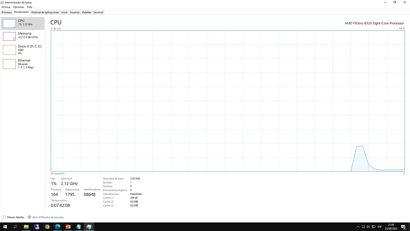Open PowerPoint from taskbar

pos(68,227)
